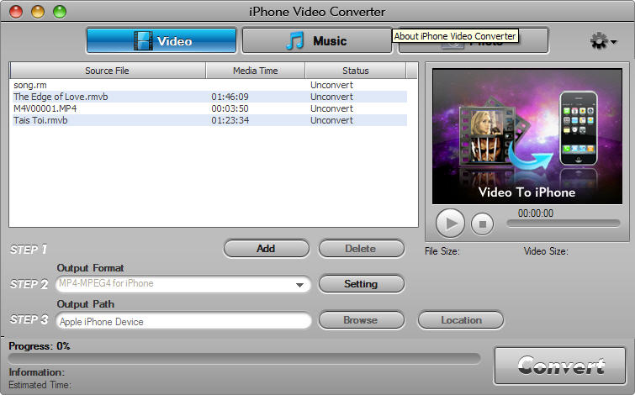Expand the Output Format dropdown arrow
The height and width of the screenshot is (395, 635).
click(299, 285)
